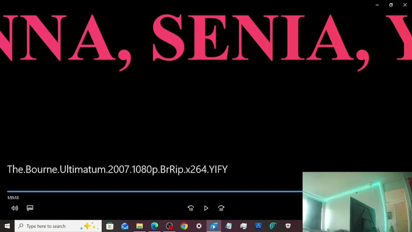Open Windows Security shield from taskbar
This screenshot has width=412, height=232.
(x=288, y=226)
